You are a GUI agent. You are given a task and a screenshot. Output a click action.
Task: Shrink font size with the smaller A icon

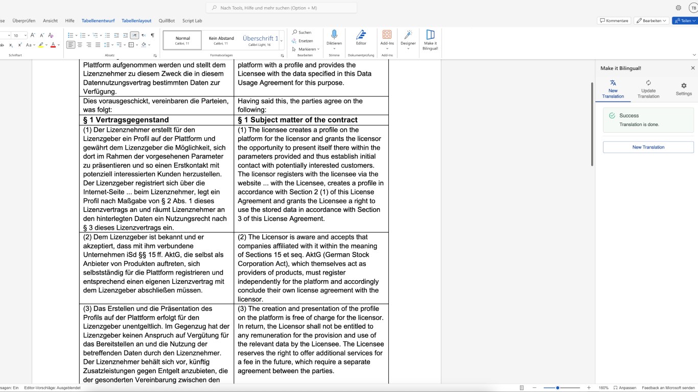[41, 35]
